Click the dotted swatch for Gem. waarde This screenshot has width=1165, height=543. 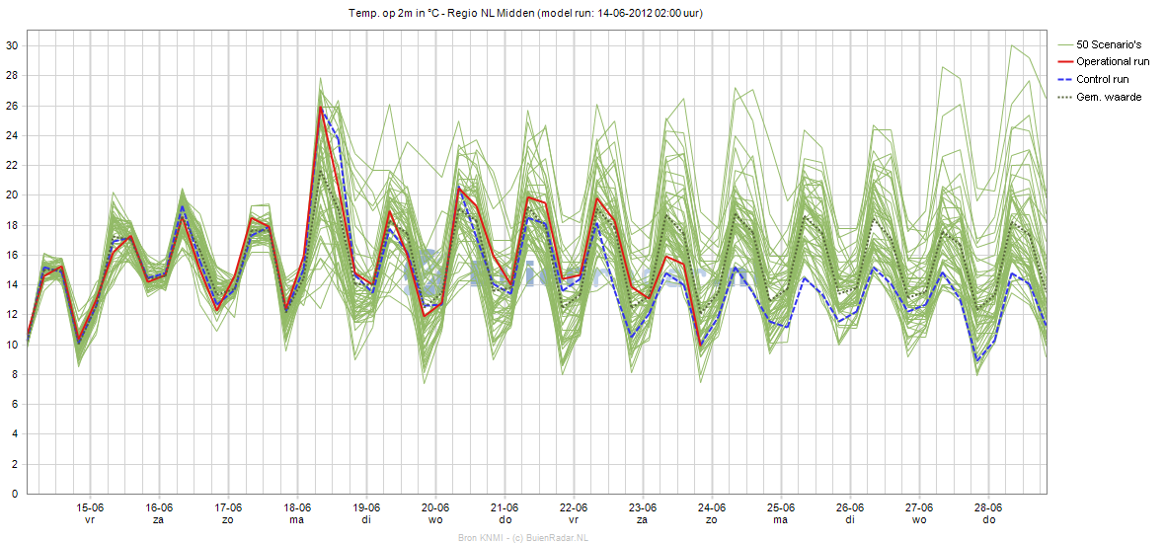coord(1063,98)
